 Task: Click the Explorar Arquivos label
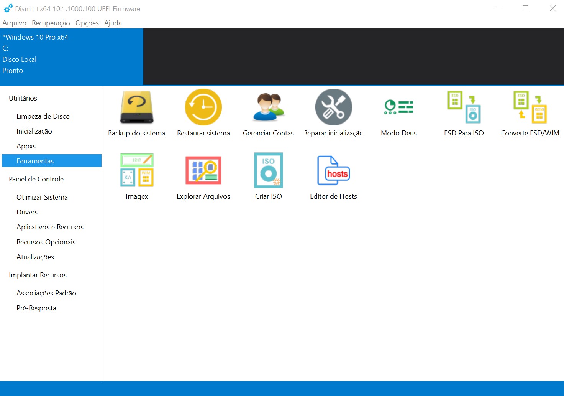click(203, 196)
